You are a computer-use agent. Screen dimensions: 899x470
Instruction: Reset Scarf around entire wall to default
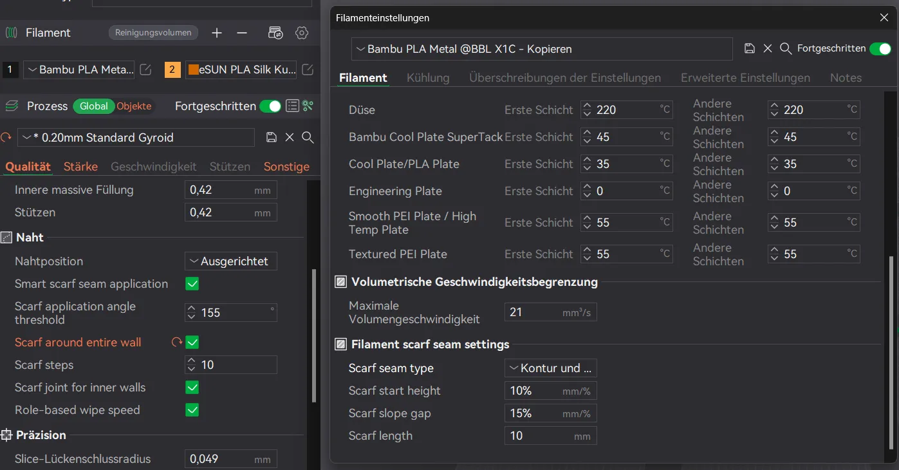click(176, 343)
